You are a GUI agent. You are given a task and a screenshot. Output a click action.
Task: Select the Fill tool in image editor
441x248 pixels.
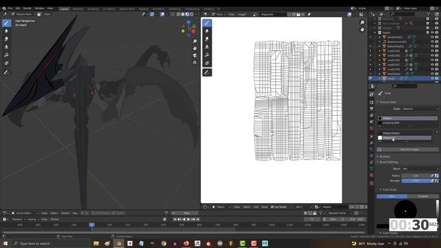[207, 55]
